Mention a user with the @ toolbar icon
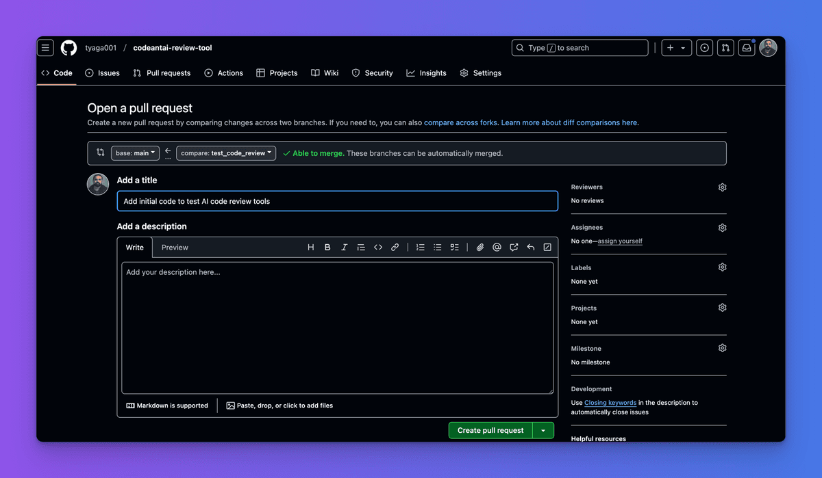Image resolution: width=822 pixels, height=478 pixels. [497, 247]
